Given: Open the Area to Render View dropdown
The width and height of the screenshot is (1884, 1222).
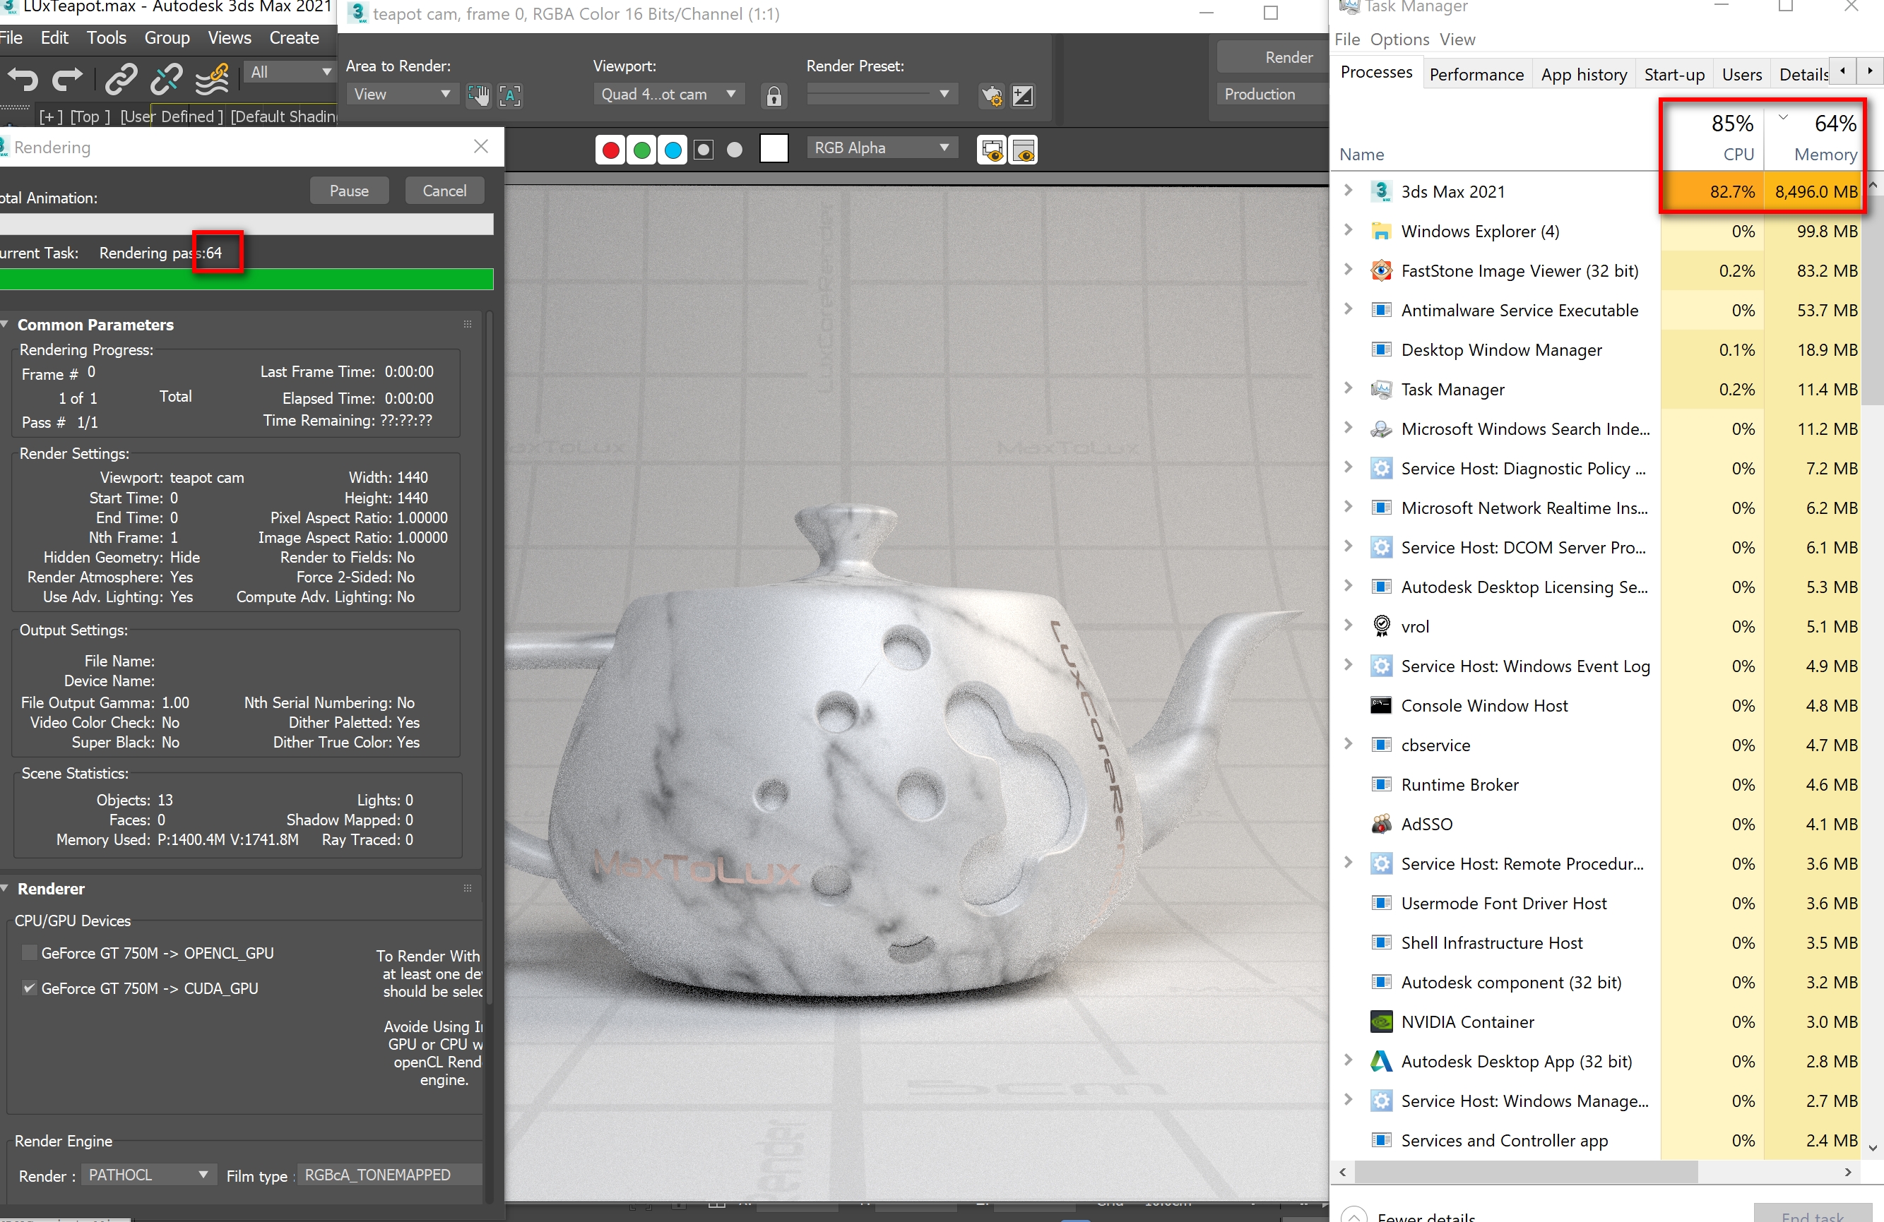Looking at the screenshot, I should (x=401, y=94).
